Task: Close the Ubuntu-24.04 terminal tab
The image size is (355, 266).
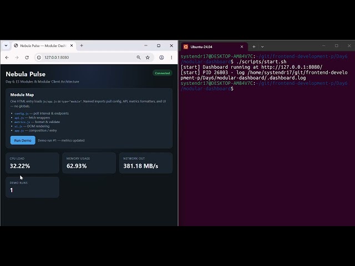Action: 242,47
